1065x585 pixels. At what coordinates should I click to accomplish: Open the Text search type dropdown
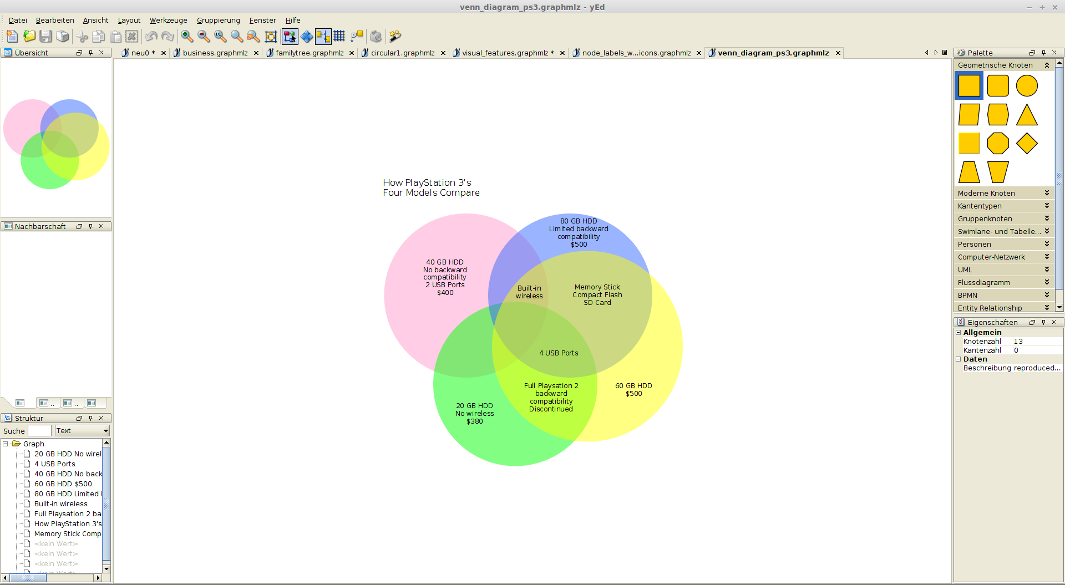click(82, 431)
